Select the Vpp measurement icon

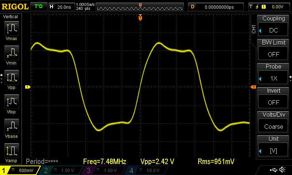point(12,77)
